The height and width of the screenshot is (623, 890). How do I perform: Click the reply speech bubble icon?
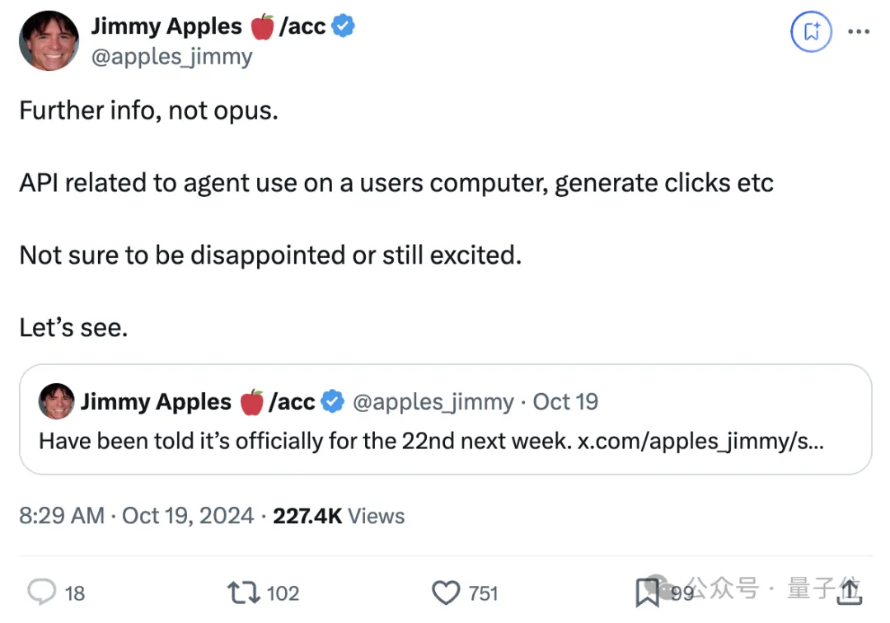[42, 592]
